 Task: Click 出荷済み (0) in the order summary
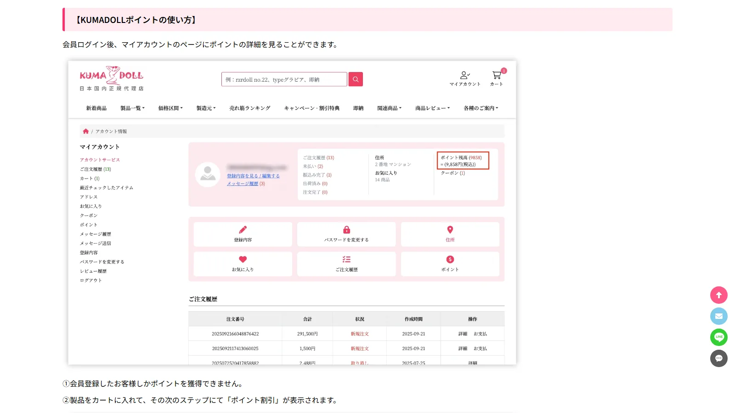click(x=315, y=184)
